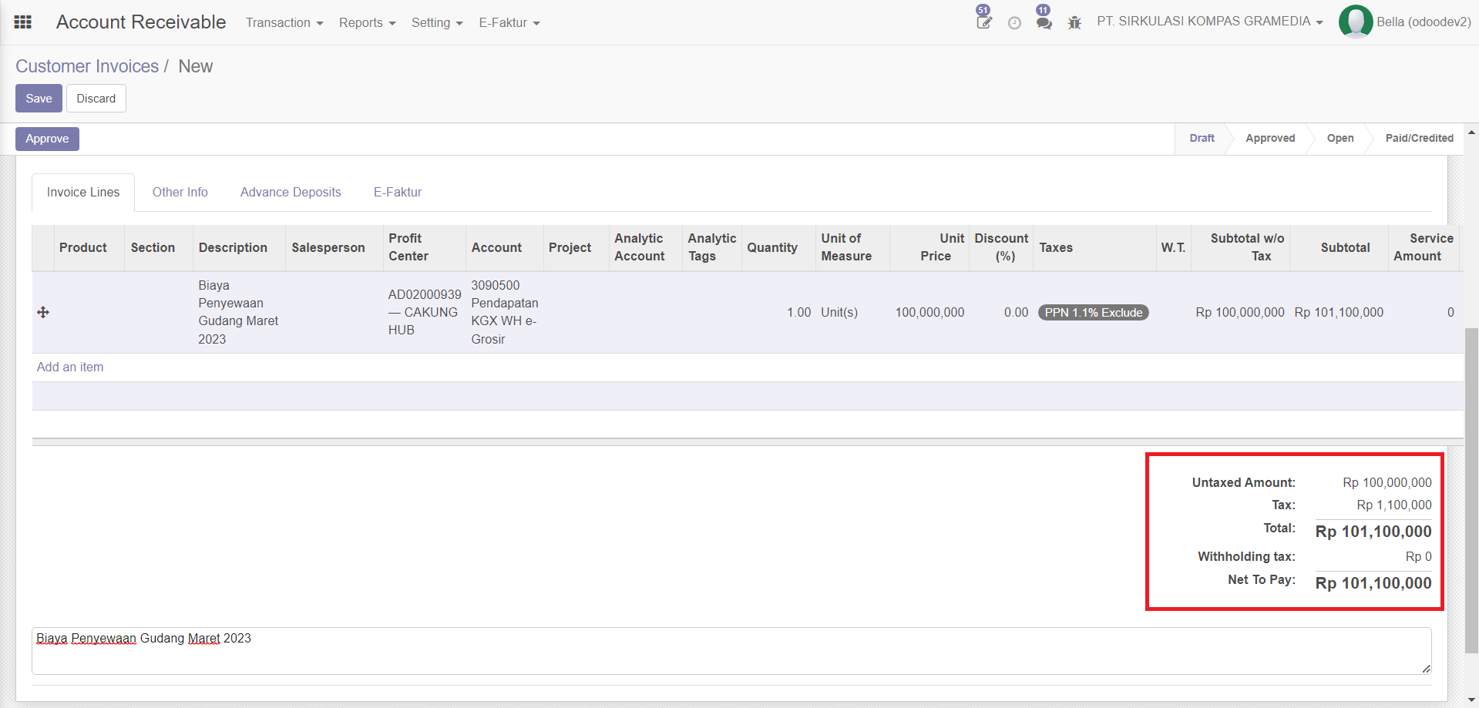The image size is (1479, 708).
Task: Go back to Customer Invoices breadcrumb
Action: point(87,66)
